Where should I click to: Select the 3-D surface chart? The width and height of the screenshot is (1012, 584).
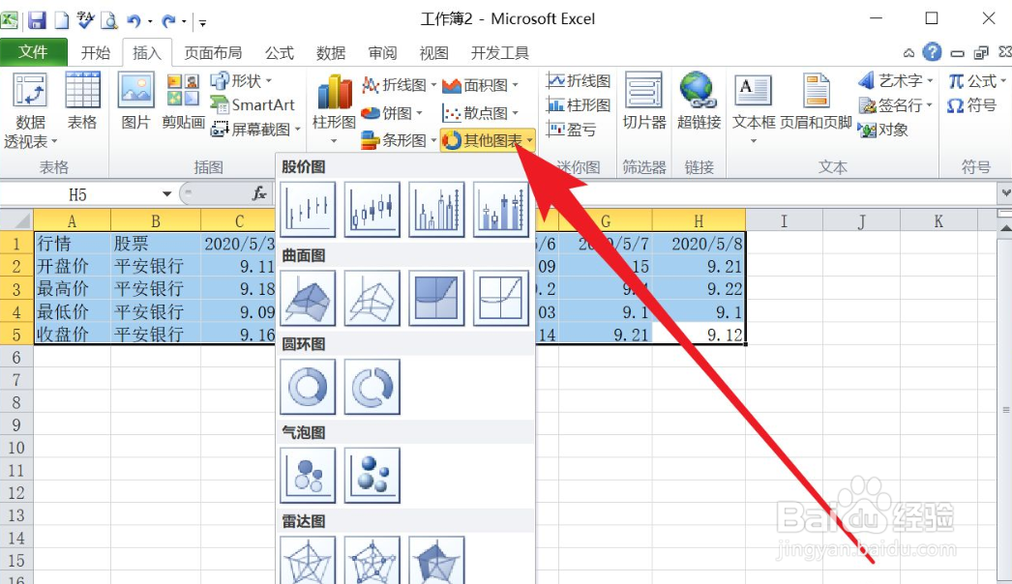click(x=308, y=298)
